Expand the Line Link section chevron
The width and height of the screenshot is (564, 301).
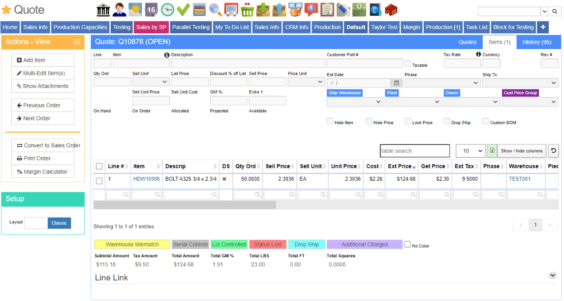click(x=553, y=275)
